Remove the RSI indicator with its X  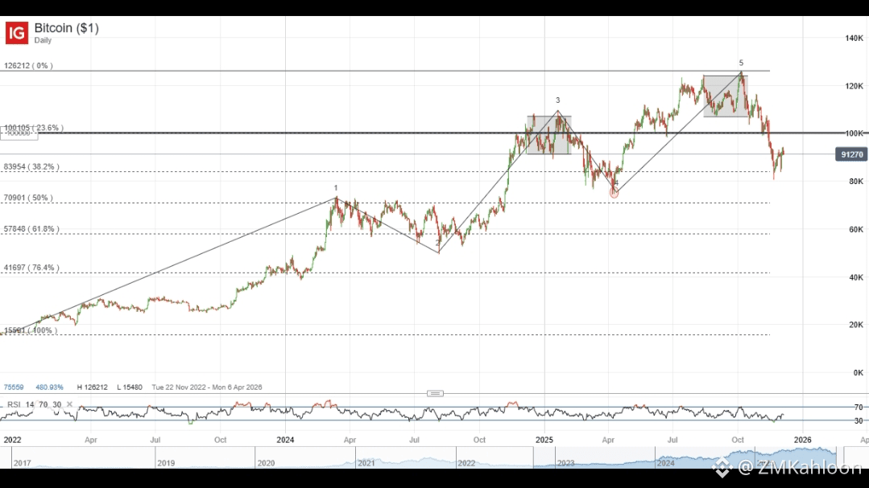coord(69,404)
